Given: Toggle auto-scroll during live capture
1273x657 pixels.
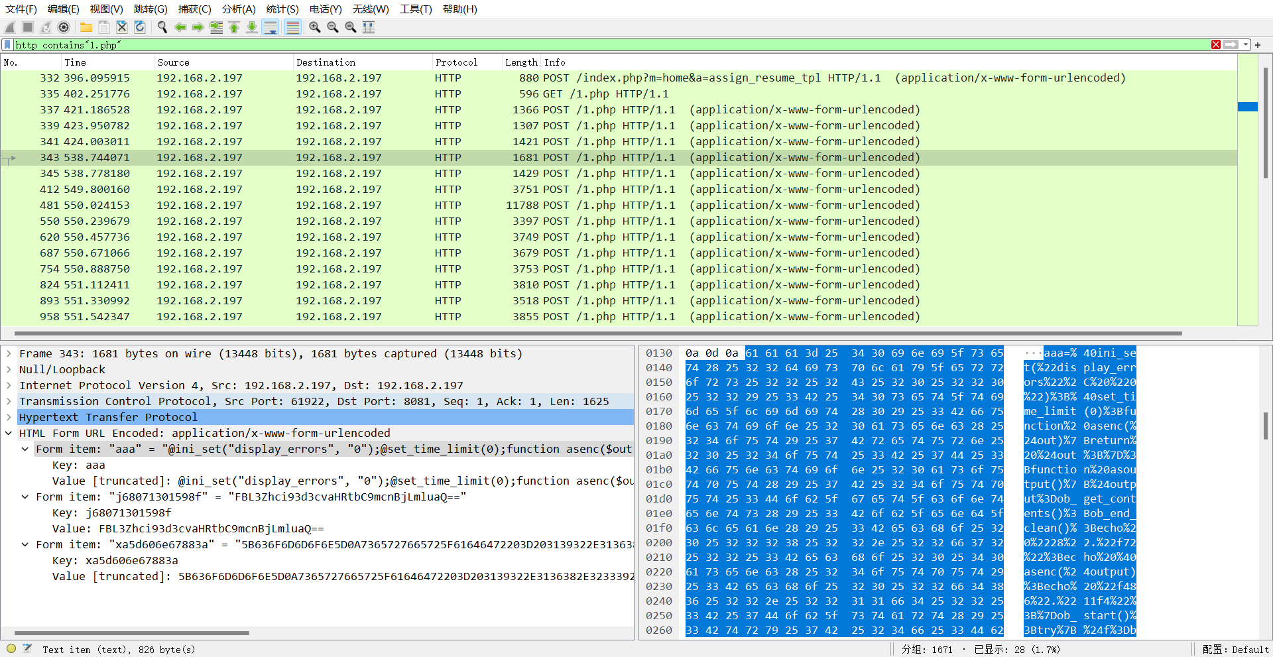Looking at the screenshot, I should (270, 27).
